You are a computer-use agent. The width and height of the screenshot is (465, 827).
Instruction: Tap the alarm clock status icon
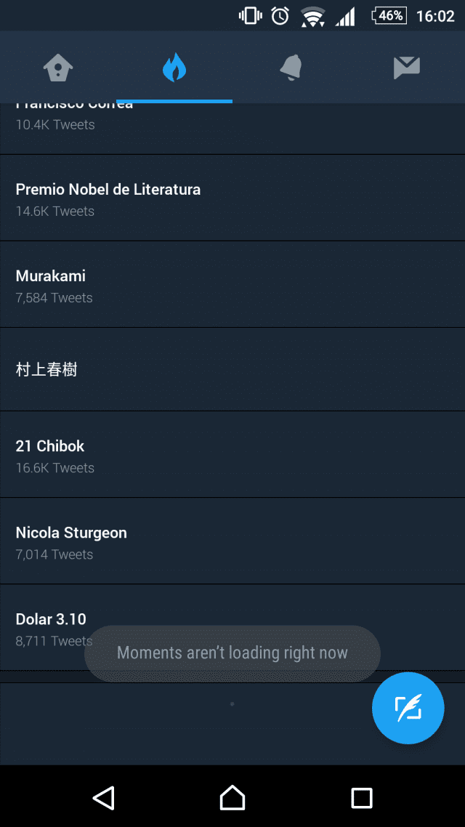[280, 16]
